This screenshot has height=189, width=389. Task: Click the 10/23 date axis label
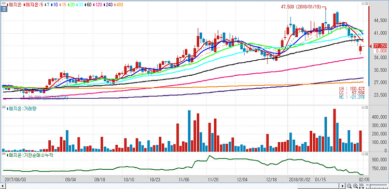pyautogui.click(x=154, y=179)
